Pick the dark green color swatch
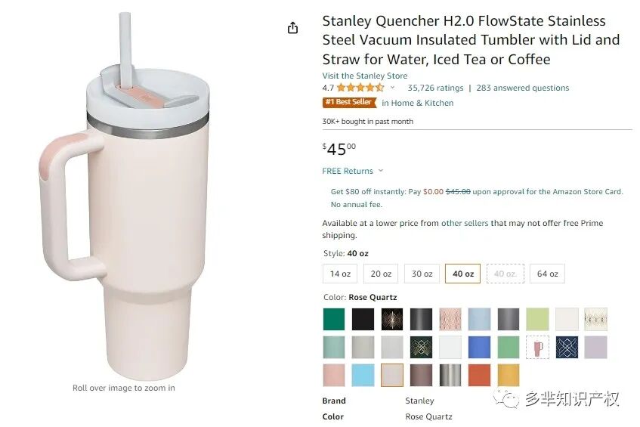640x427 pixels. 334,319
